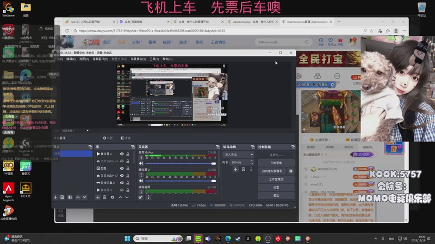Enable 工作室模式 studio mode
Screen dimensions: 435x244
point(276,179)
